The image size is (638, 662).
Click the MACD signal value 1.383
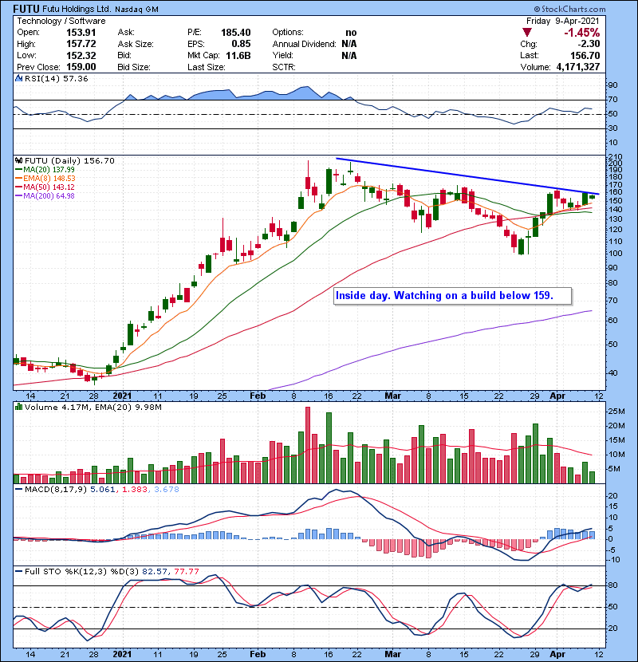tap(135, 490)
